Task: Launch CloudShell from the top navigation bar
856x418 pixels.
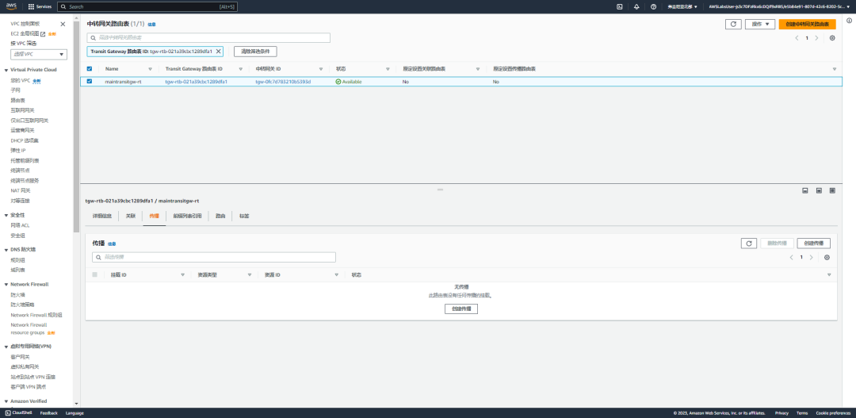Action: point(620,6)
